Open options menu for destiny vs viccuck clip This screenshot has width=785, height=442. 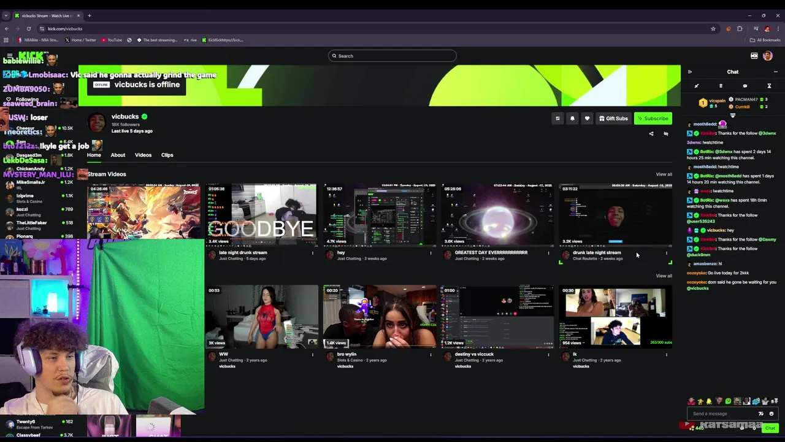coord(548,355)
